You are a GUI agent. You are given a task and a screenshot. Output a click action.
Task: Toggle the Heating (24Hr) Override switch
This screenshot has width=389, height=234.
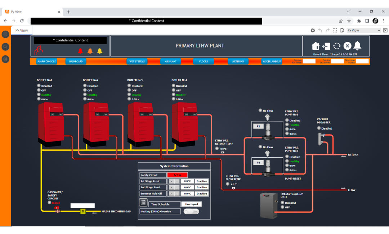[191, 211]
